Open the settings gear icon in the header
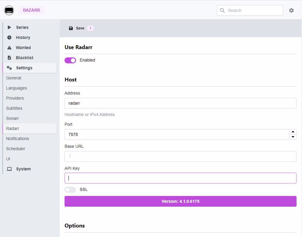302x237 pixels. coord(291,10)
